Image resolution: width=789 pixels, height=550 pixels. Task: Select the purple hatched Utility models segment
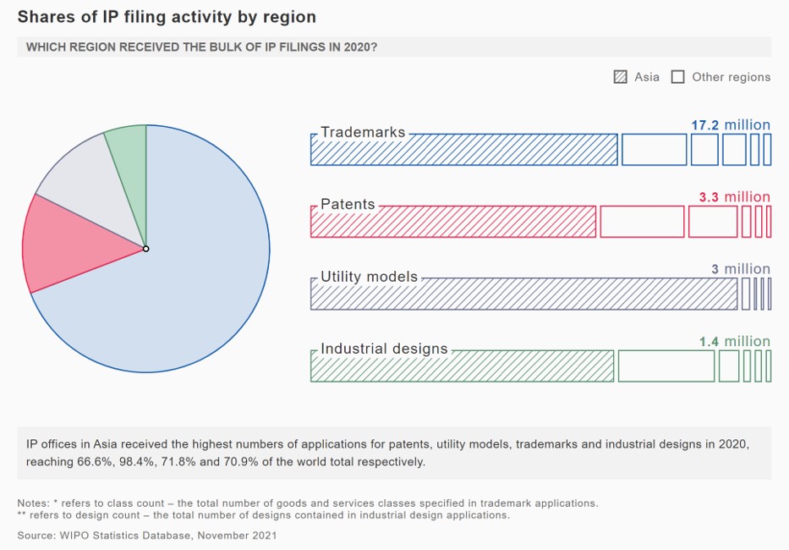click(523, 295)
